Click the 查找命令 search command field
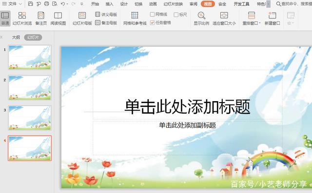312x193 pixels. [296, 4]
